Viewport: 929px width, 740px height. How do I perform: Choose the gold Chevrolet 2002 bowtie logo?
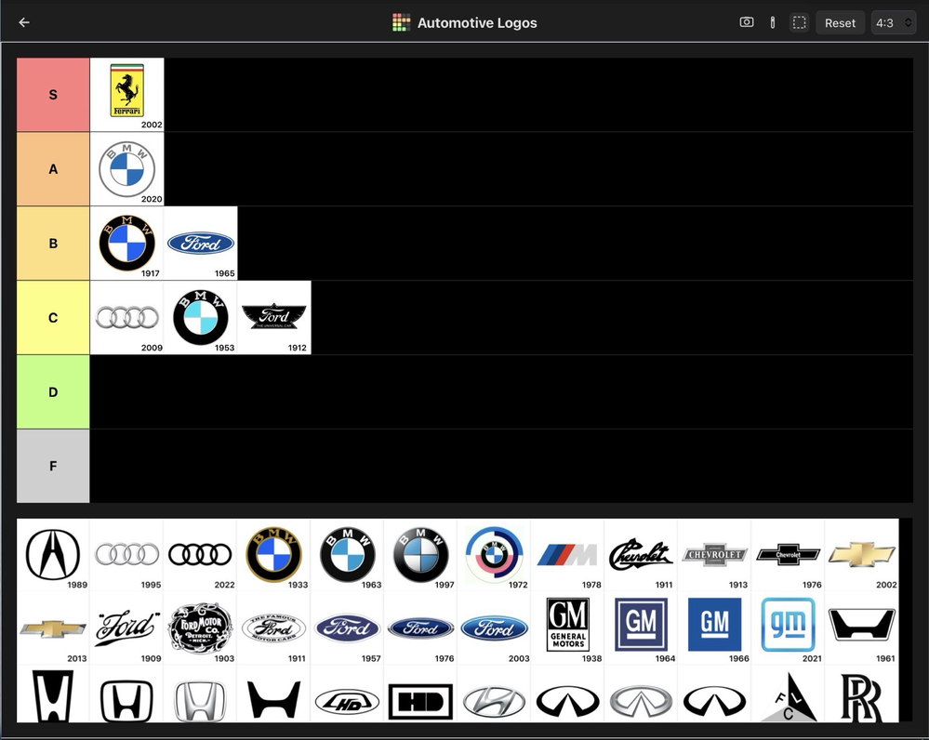point(861,555)
